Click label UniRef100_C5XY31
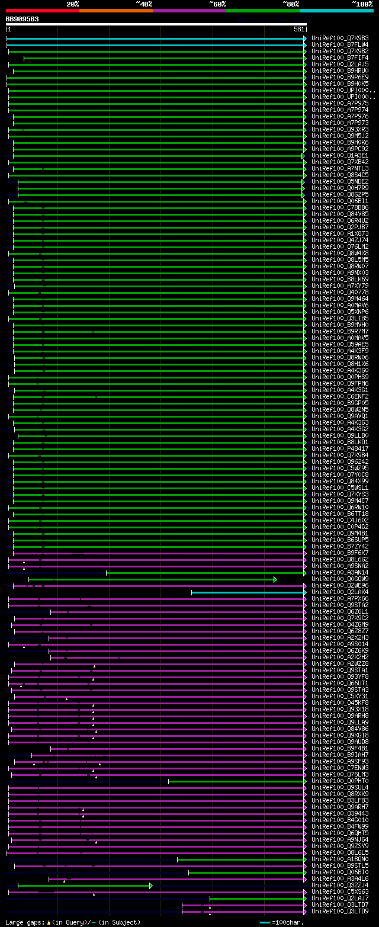Image resolution: width=379 pixels, height=927 pixels. pos(340,696)
